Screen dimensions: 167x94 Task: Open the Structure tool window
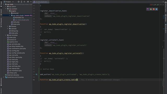pyautogui.click(x=1, y=91)
